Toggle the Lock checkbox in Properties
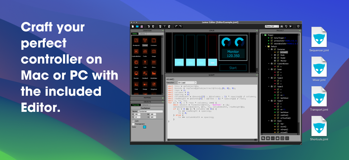This screenshot has width=349, height=160. tap(133, 121)
